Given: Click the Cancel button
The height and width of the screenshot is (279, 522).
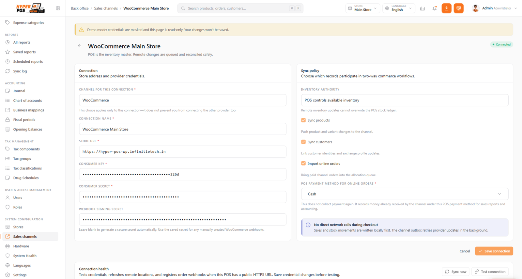Looking at the screenshot, I should click(465, 251).
